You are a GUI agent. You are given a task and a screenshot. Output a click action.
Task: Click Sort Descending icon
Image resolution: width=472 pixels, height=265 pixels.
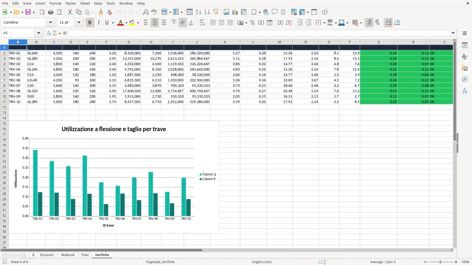pos(207,12)
